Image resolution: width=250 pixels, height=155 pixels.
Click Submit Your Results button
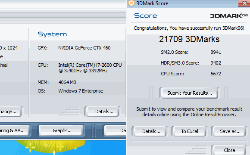coord(189,93)
